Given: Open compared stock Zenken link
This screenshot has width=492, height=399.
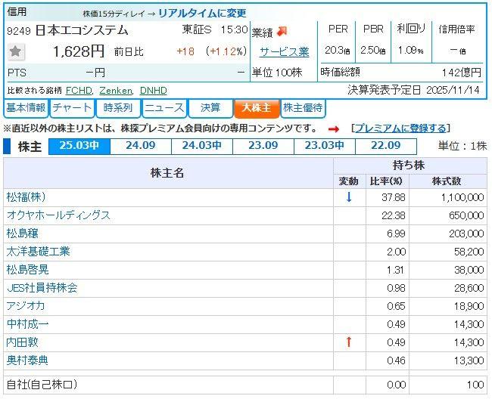Looking at the screenshot, I should pyautogui.click(x=116, y=91).
